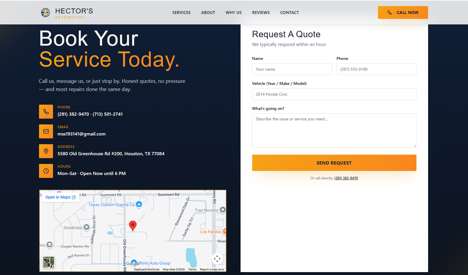
Task: Click the Google logo on the map
Action: (x=133, y=264)
